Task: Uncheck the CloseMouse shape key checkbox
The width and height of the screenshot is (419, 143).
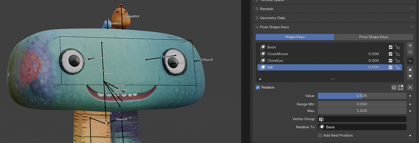Action: tap(391, 54)
